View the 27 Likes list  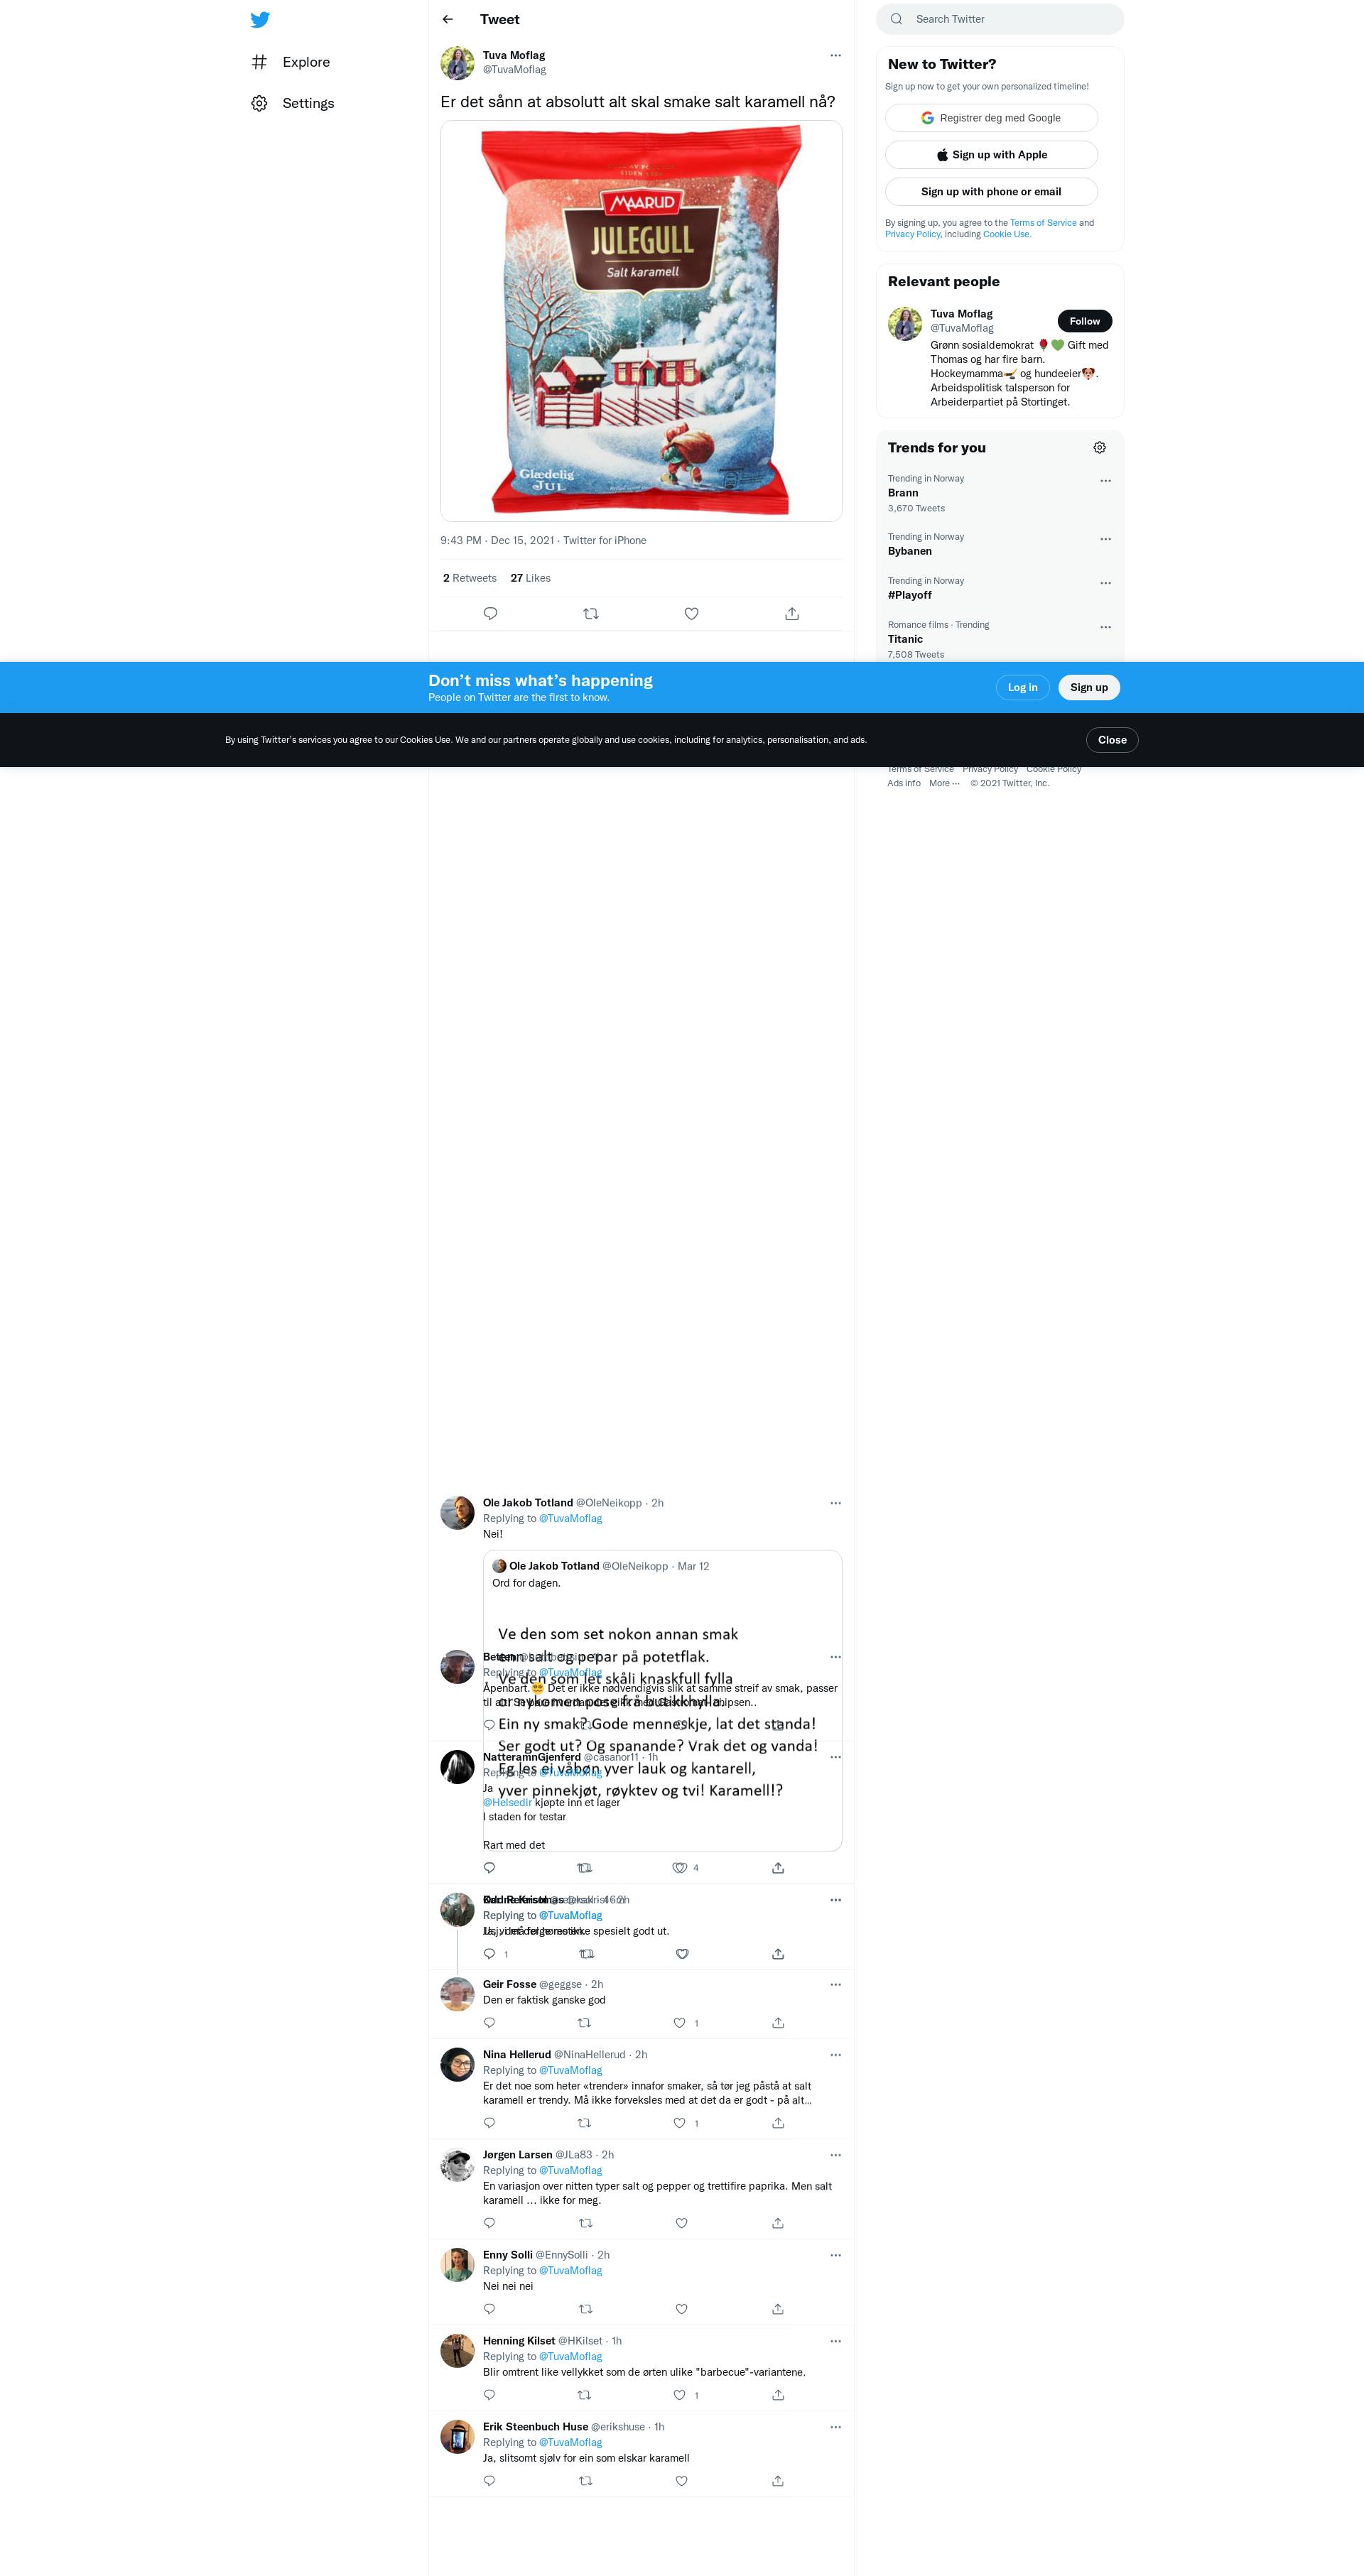530,578
